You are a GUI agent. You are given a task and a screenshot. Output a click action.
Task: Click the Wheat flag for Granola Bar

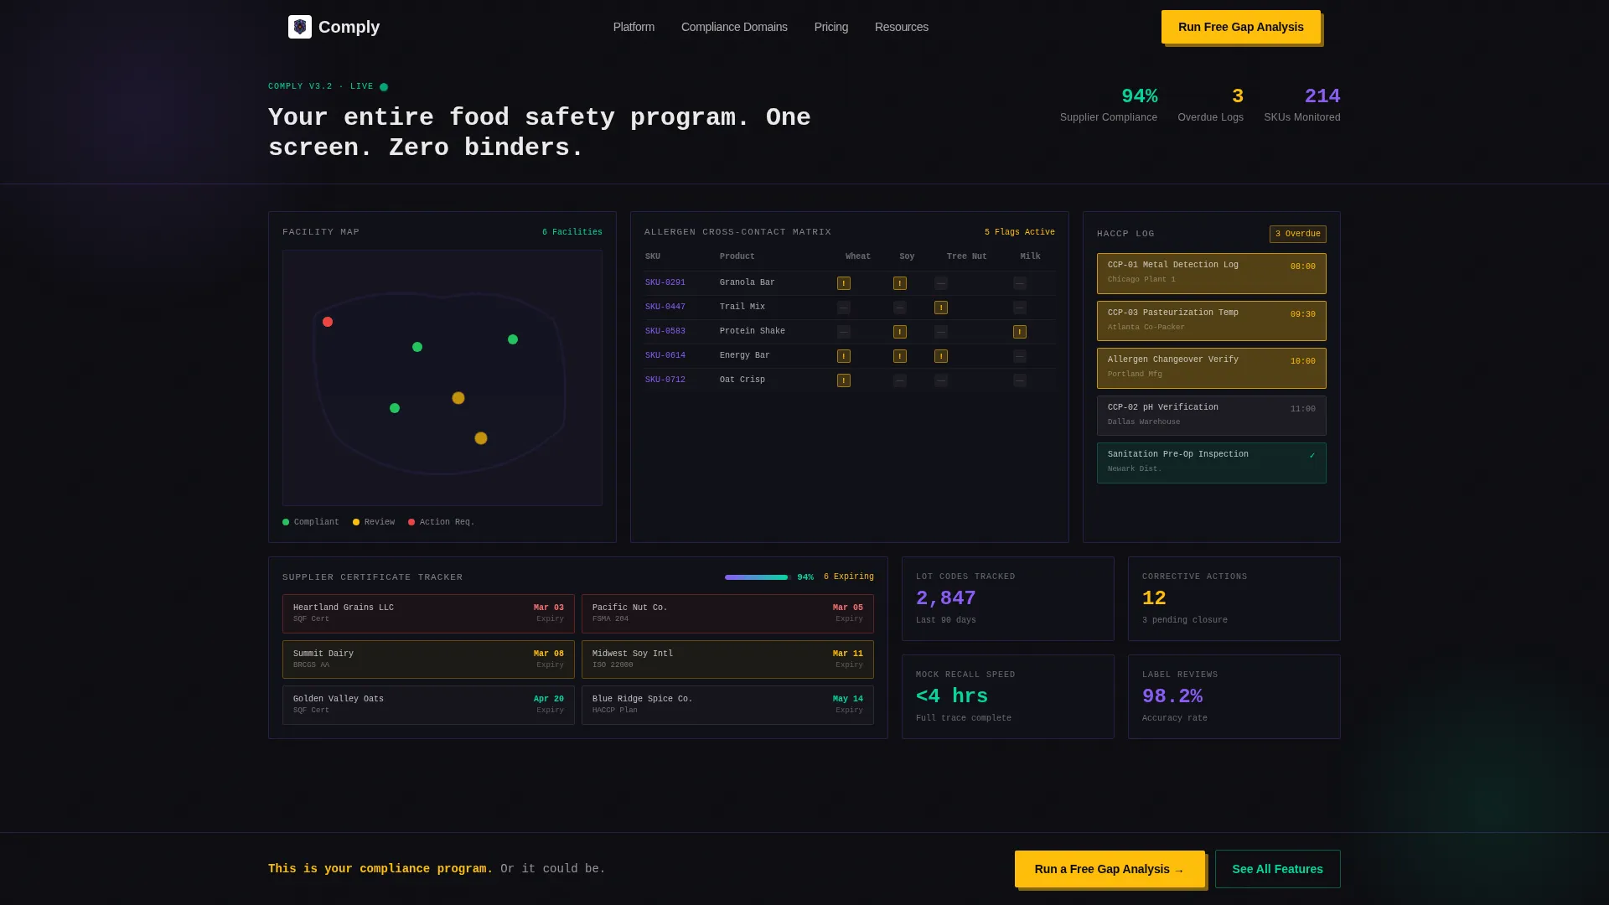tap(844, 283)
